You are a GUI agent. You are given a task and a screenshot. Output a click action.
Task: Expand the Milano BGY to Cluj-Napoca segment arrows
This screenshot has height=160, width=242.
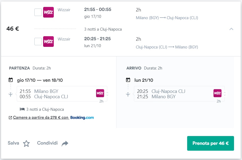point(107,94)
